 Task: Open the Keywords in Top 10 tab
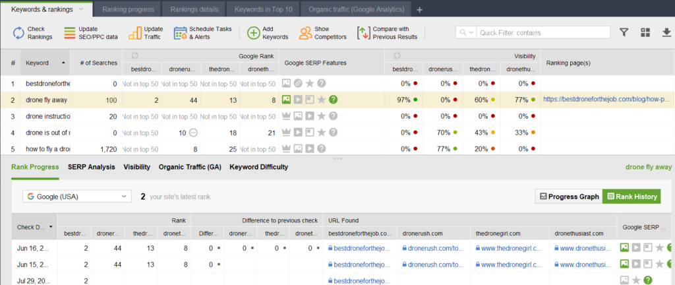tap(264, 9)
